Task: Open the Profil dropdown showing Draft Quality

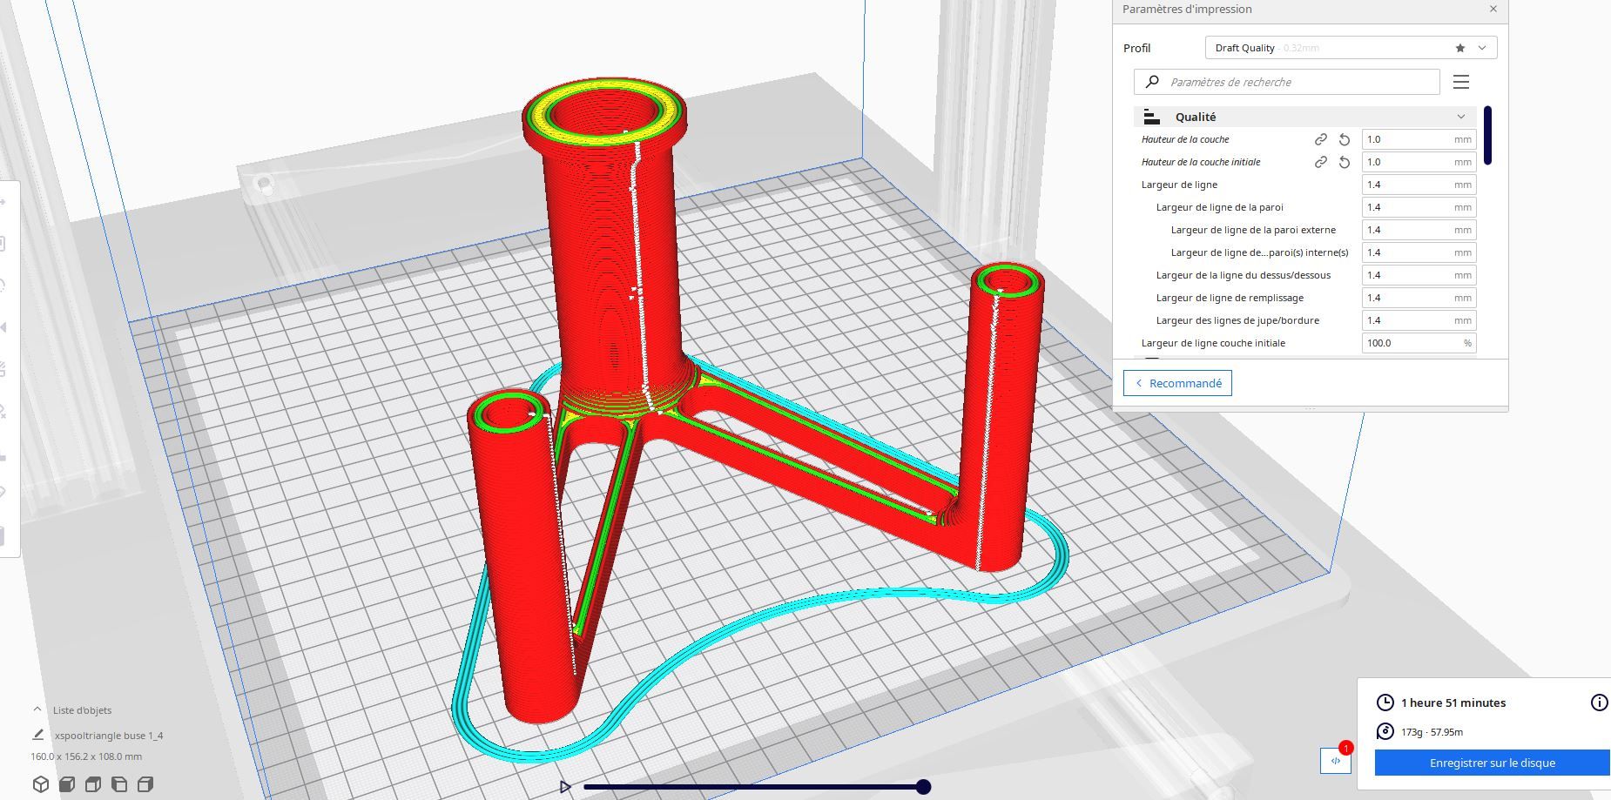Action: pos(1351,48)
